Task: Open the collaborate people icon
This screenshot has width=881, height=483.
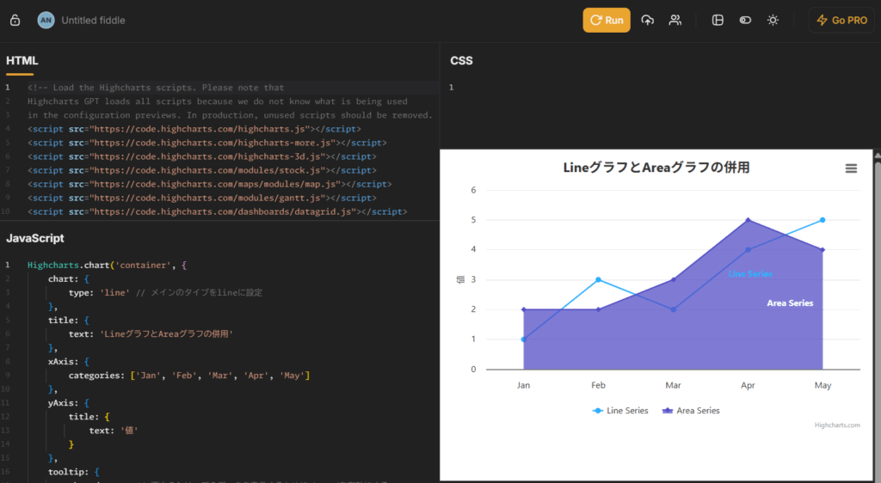Action: 675,20
